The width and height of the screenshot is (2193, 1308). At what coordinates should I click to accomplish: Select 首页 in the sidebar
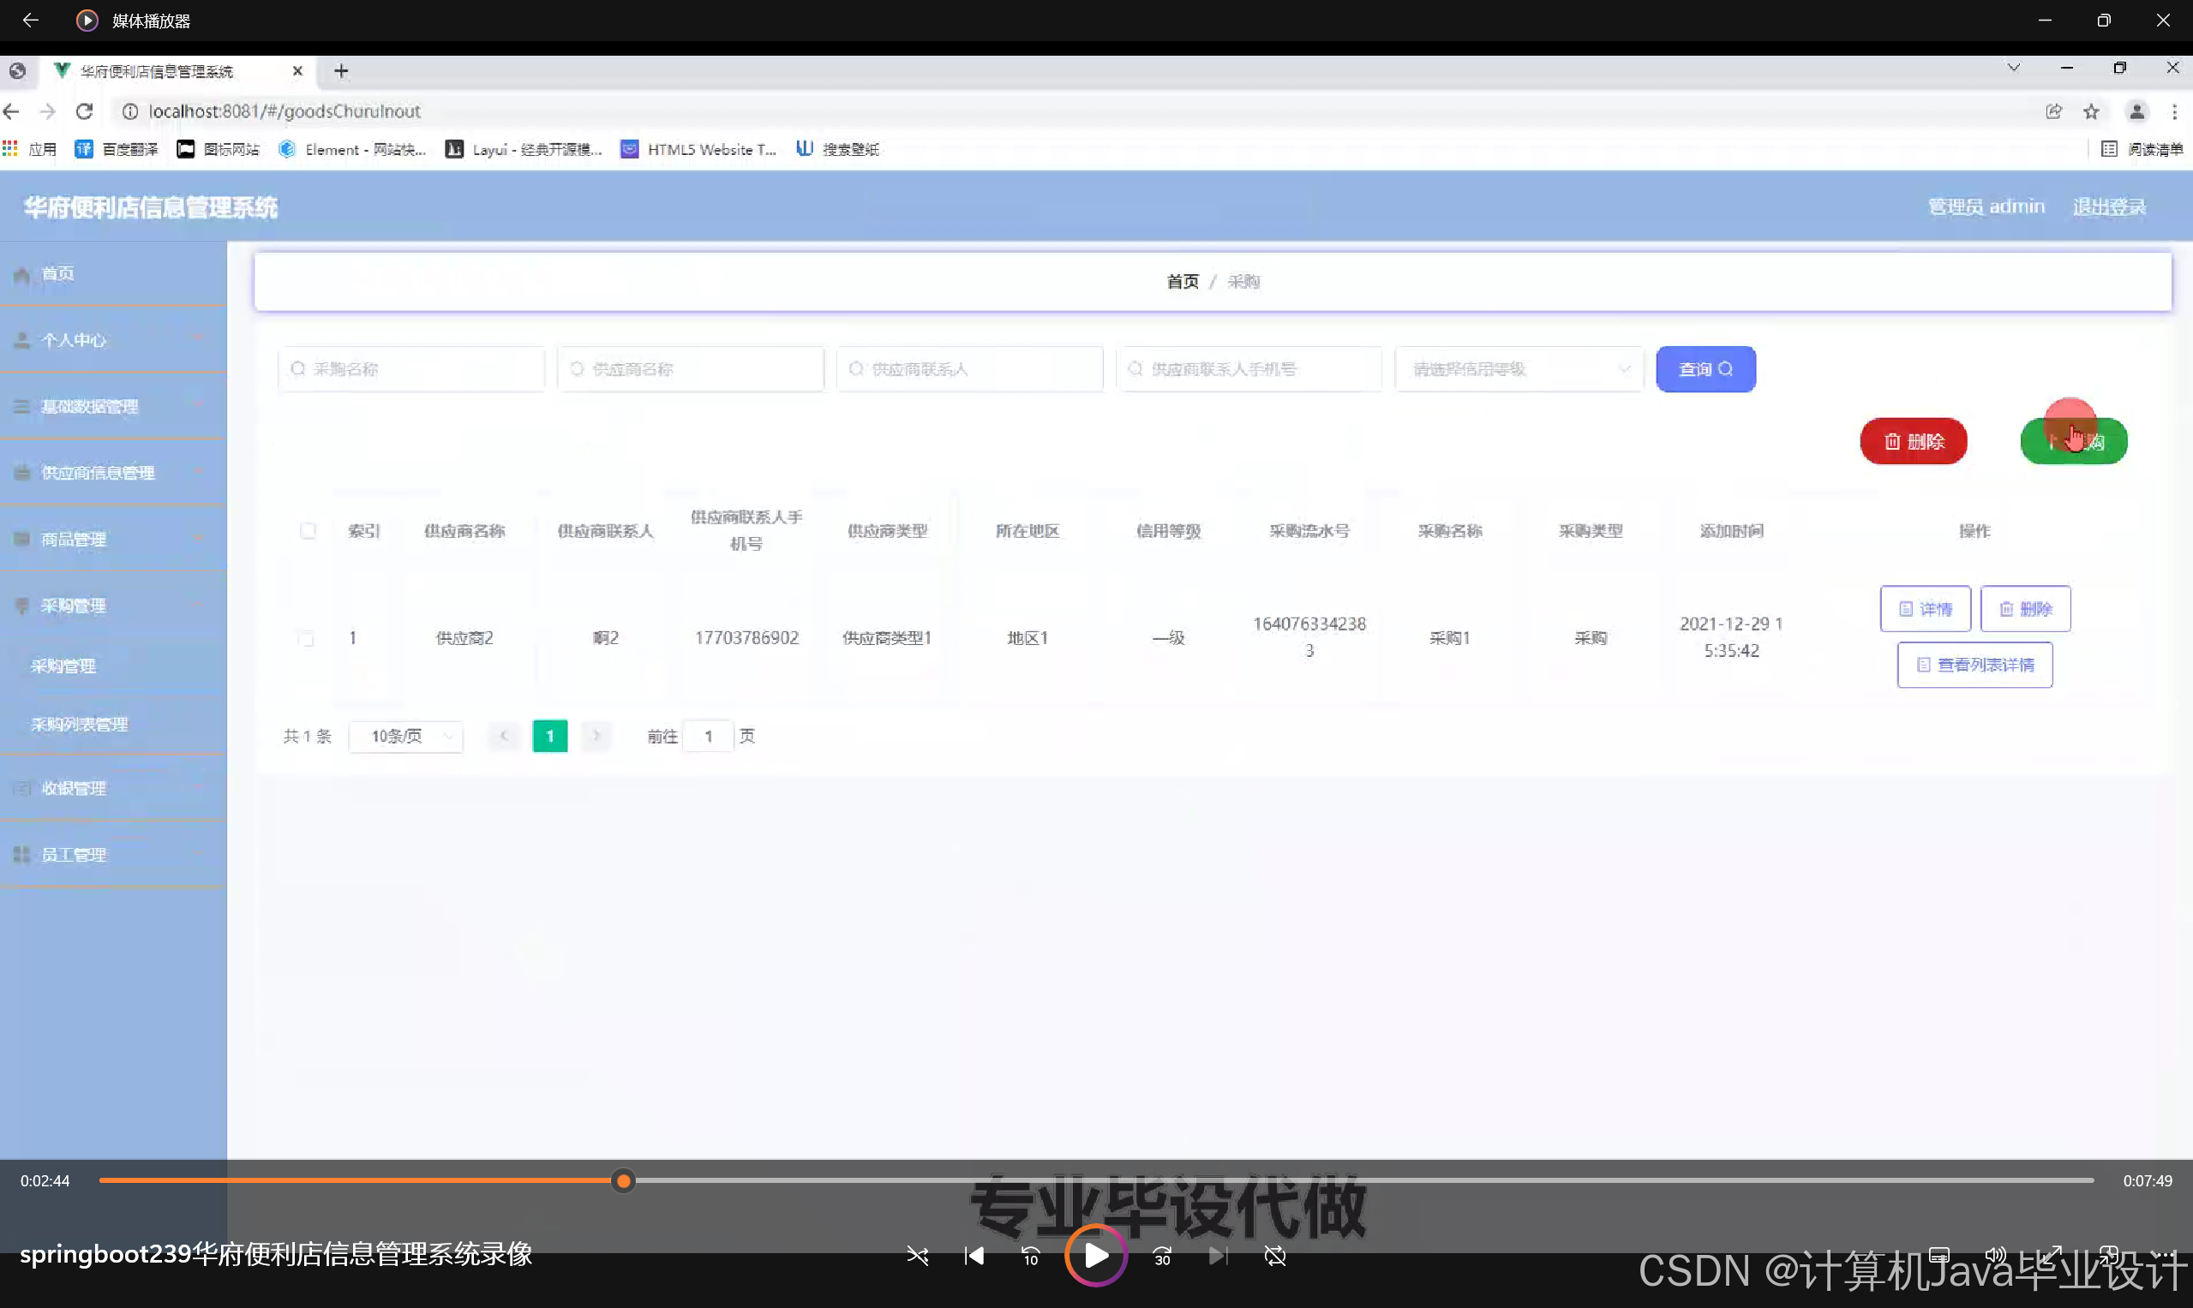(58, 274)
